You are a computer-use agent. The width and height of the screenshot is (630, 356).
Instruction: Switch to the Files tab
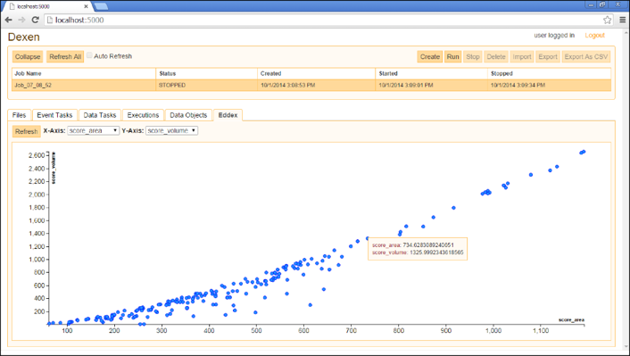[19, 115]
